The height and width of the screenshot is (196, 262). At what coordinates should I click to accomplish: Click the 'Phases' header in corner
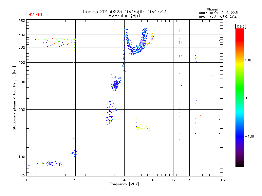pyautogui.click(x=212, y=9)
